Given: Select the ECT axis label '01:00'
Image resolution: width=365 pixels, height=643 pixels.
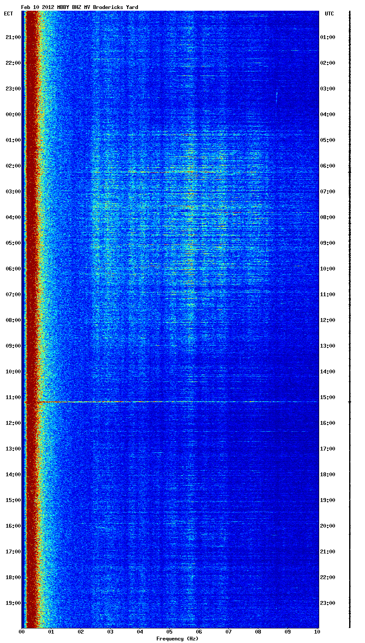Looking at the screenshot, I should 13,140.
